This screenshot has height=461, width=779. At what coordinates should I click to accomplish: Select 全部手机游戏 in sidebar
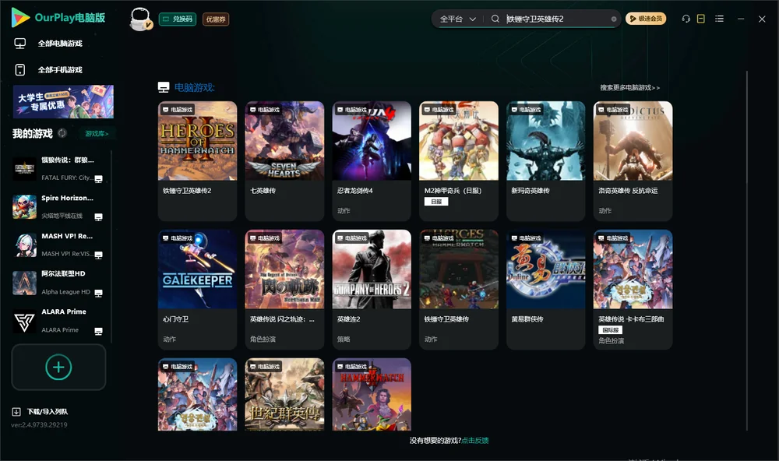pos(60,70)
